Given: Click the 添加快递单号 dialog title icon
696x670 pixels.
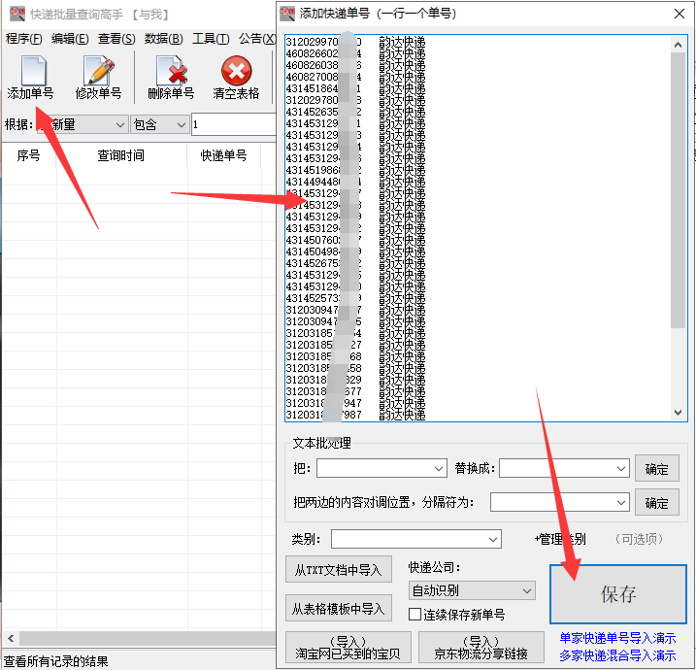Looking at the screenshot, I should coord(287,14).
